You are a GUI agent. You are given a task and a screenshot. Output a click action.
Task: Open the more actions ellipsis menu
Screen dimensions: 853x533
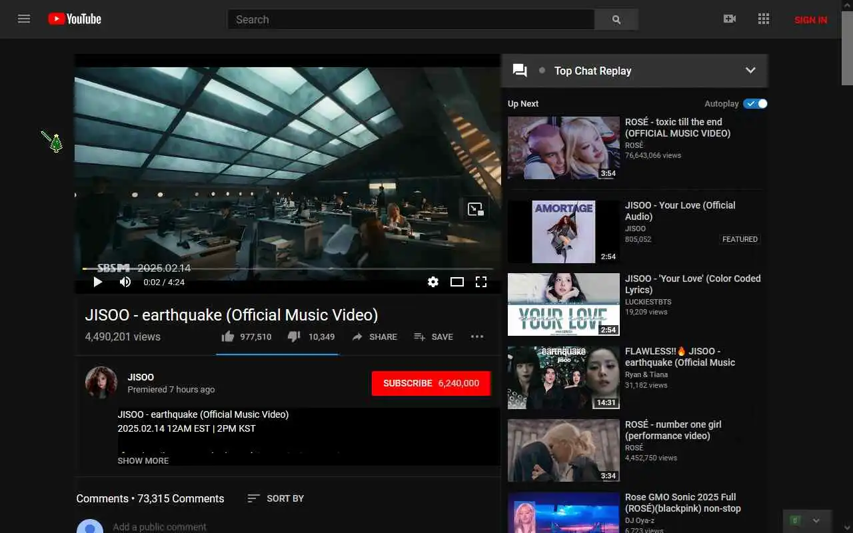tap(477, 336)
